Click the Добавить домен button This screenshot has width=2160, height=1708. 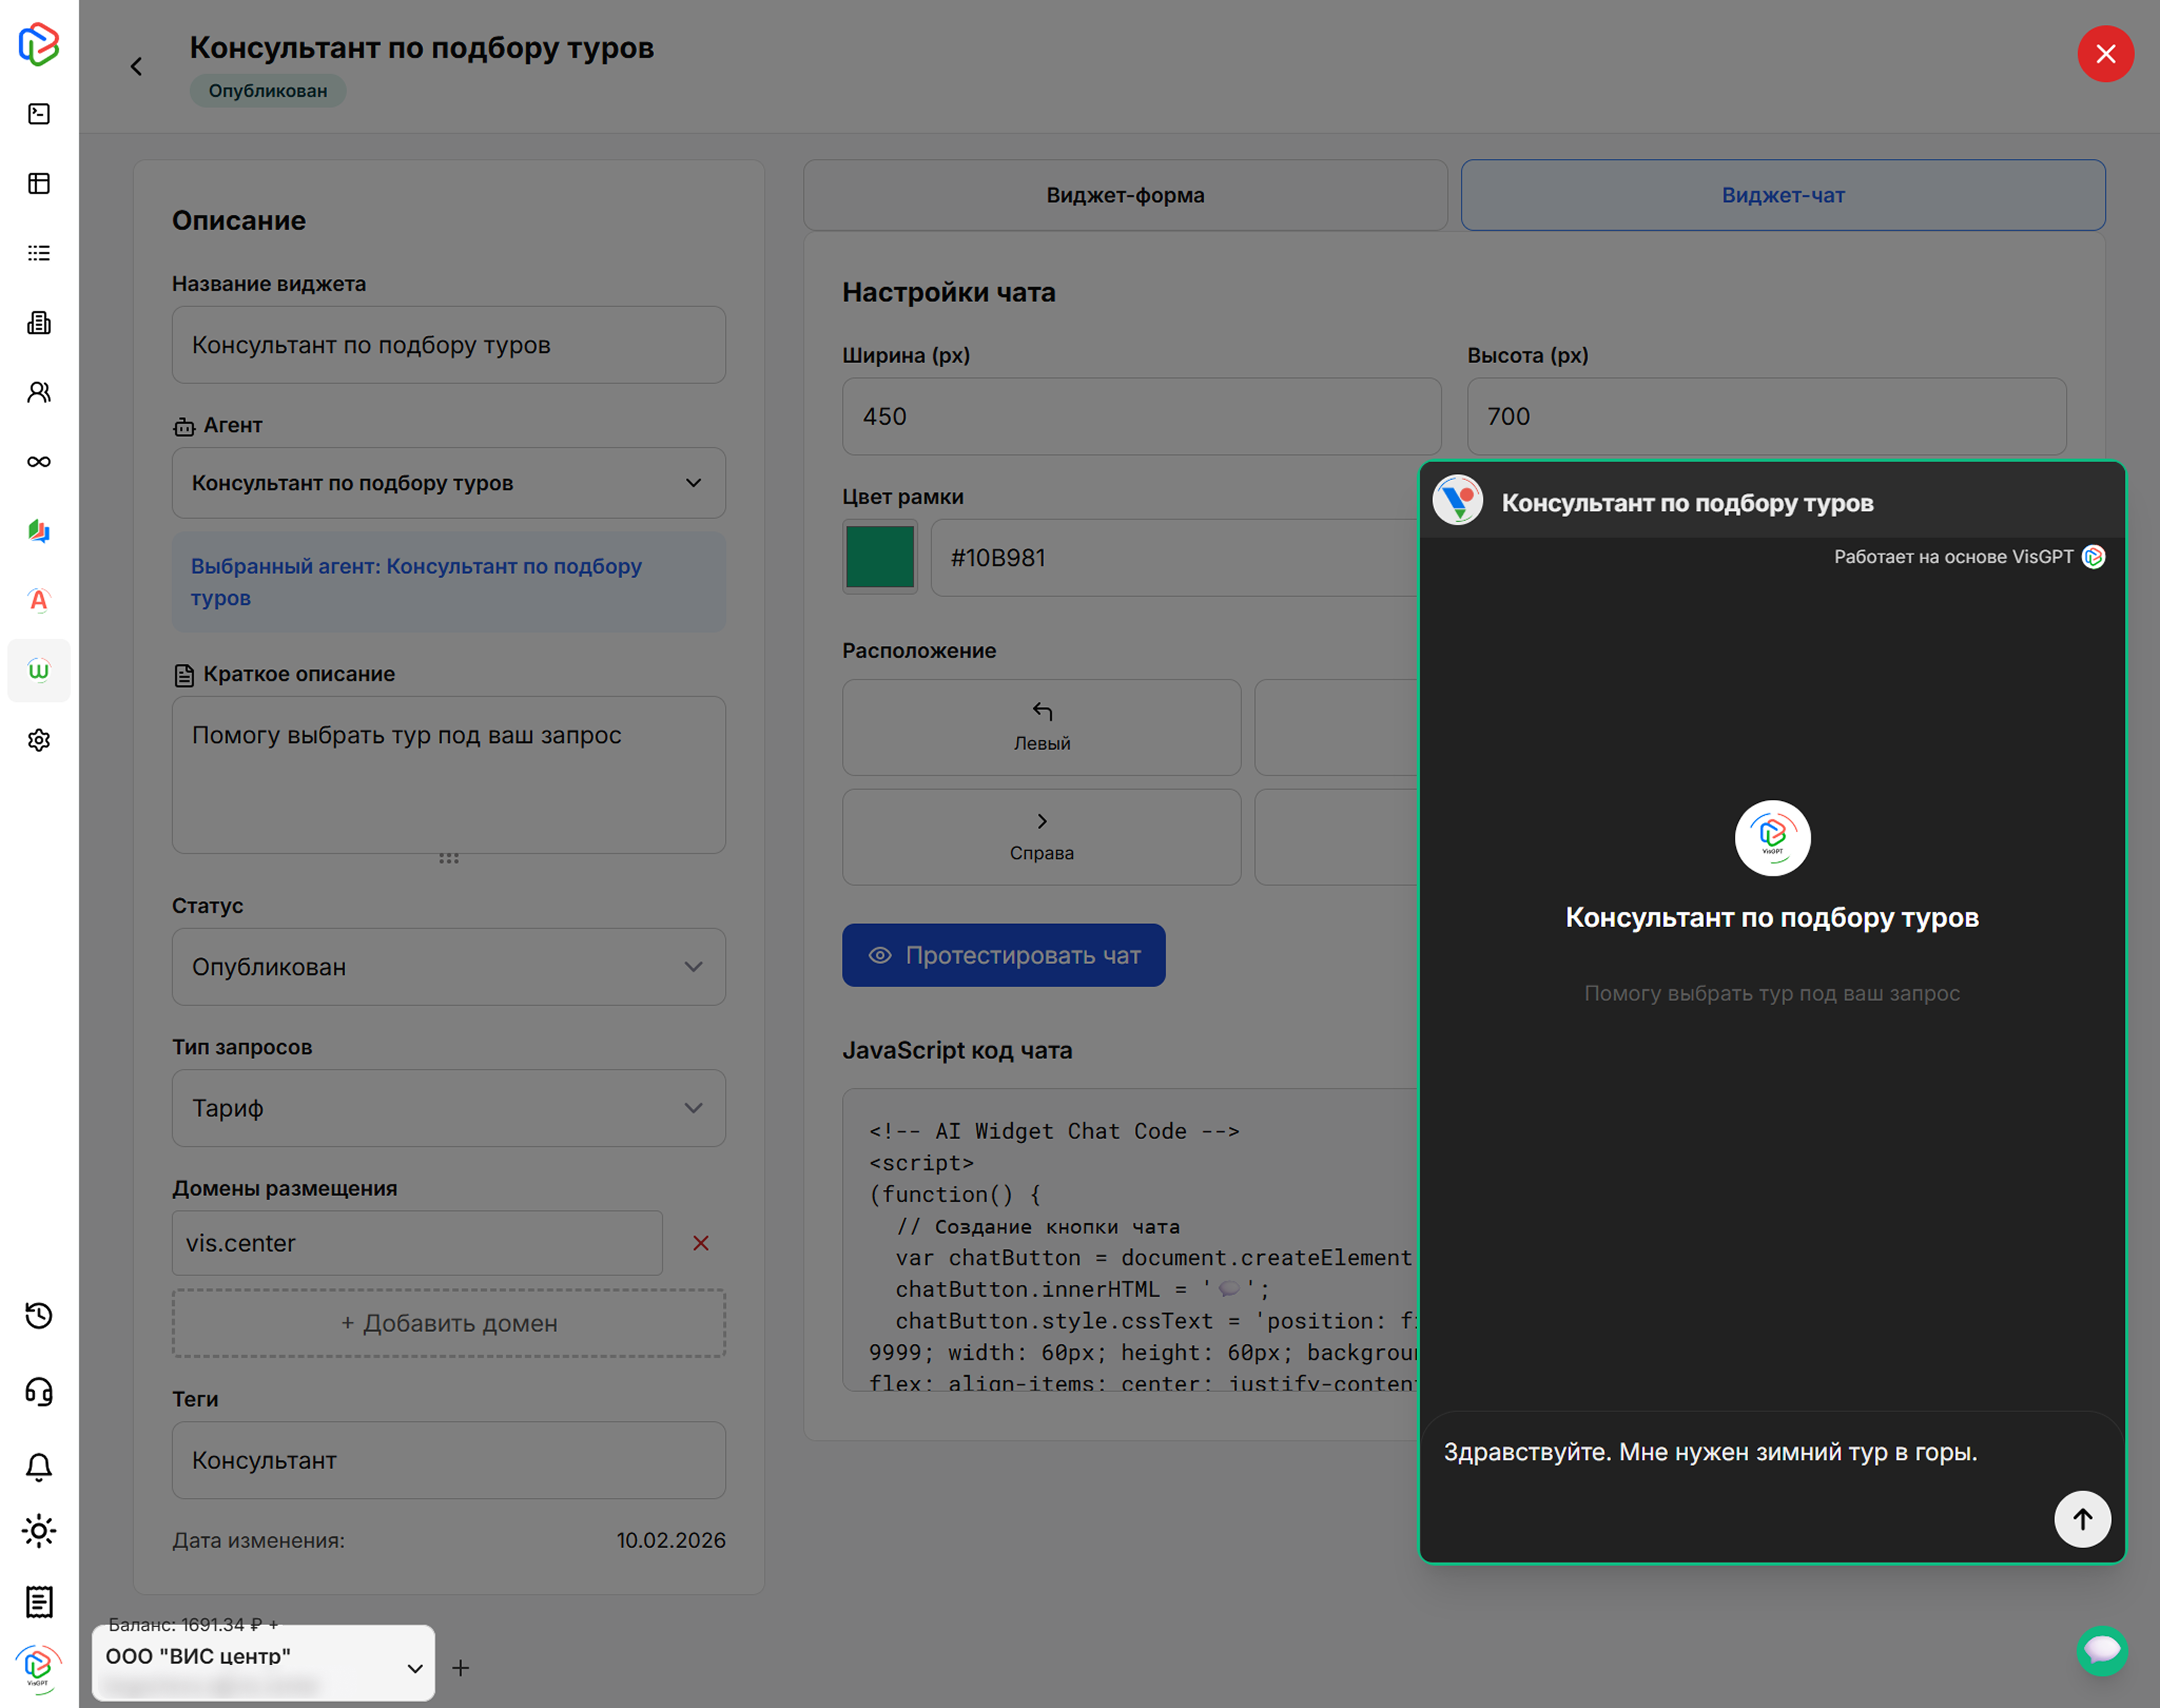[448, 1323]
